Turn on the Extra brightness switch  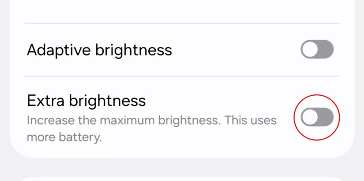pyautogui.click(x=317, y=117)
